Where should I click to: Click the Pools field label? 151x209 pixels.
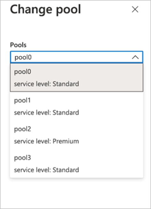(18, 45)
